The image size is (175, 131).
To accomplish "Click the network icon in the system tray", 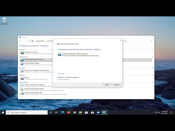I will 156,112.
